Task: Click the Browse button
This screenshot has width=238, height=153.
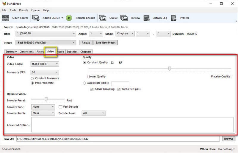Action: tap(228, 139)
